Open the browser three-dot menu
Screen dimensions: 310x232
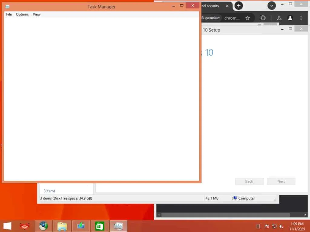click(x=301, y=18)
